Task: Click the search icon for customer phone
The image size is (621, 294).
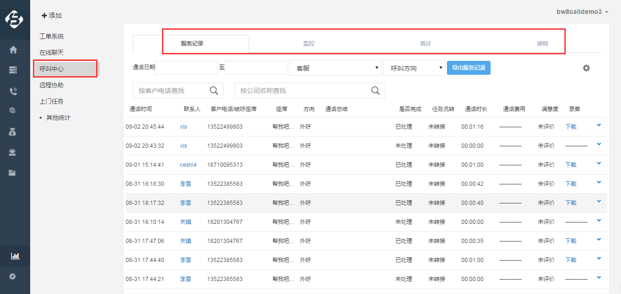Action: click(214, 91)
